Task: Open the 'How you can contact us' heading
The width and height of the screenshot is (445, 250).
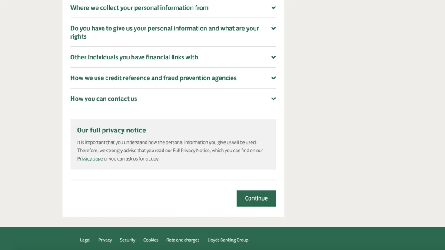Action: 103,99
